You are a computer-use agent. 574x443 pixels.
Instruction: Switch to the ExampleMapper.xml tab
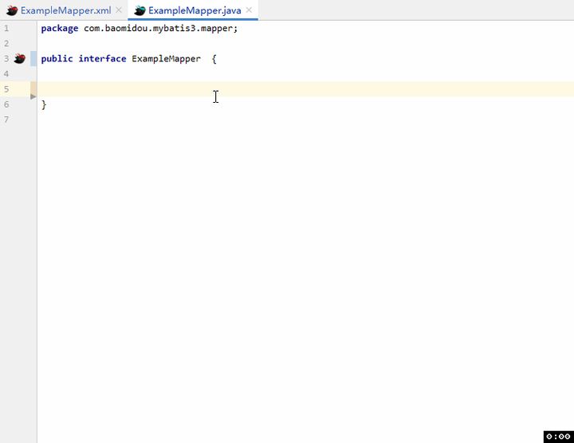65,10
